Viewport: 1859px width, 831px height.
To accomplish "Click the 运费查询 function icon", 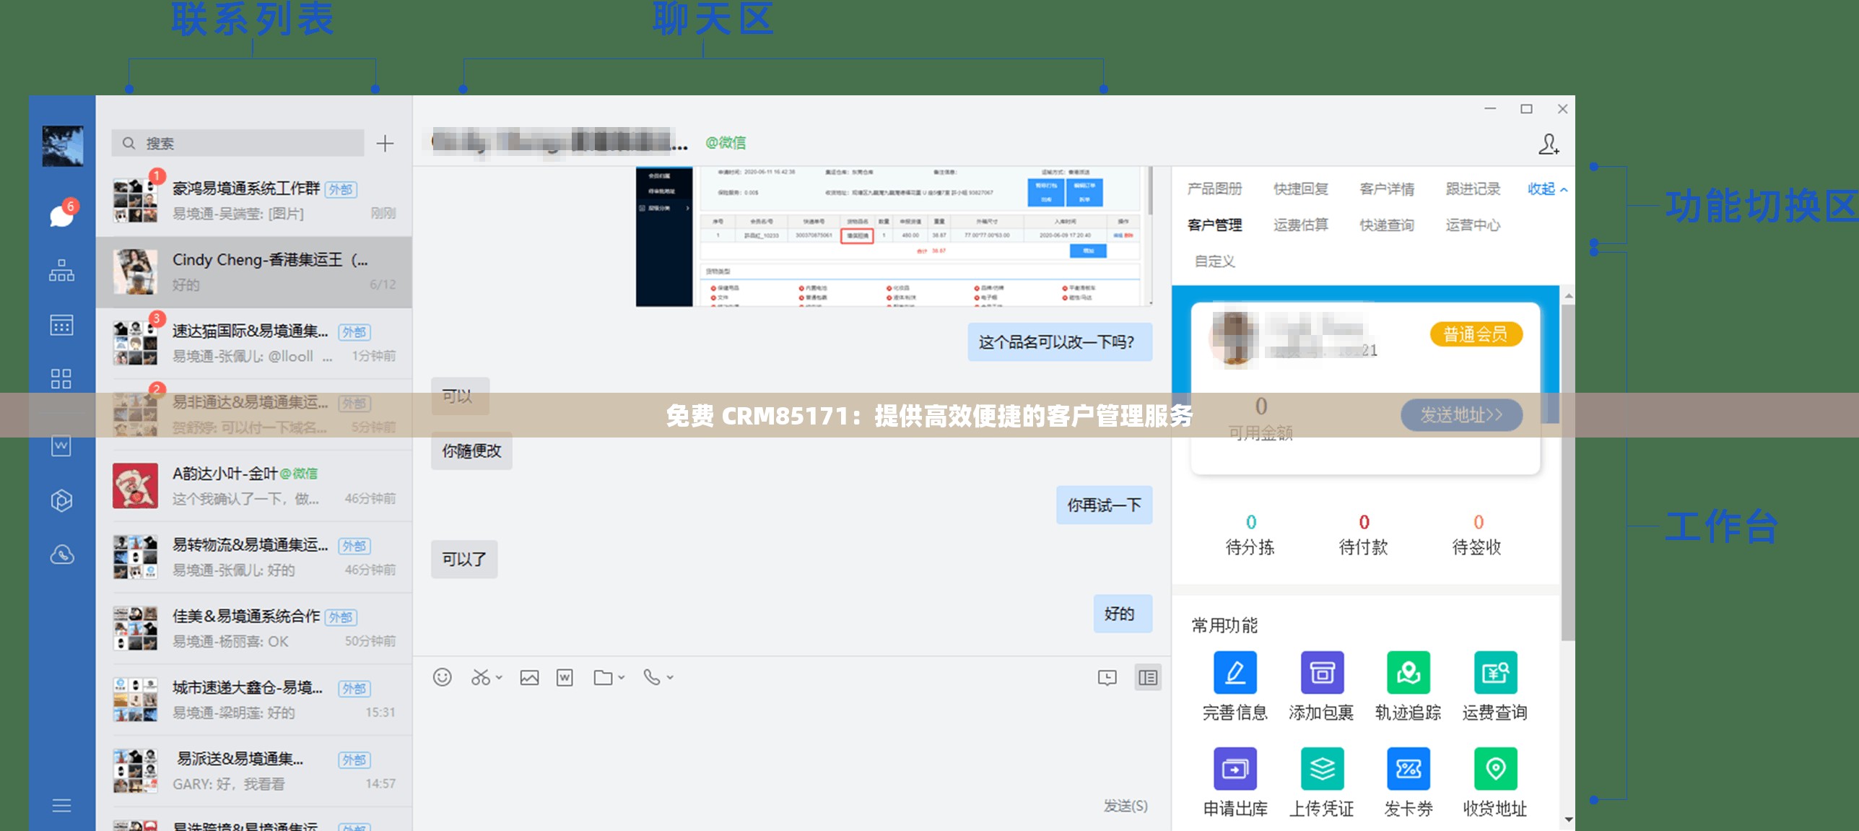I will [1495, 672].
